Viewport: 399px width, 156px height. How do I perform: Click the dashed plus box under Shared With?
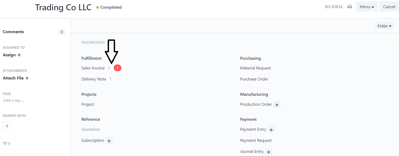[x=7, y=126]
